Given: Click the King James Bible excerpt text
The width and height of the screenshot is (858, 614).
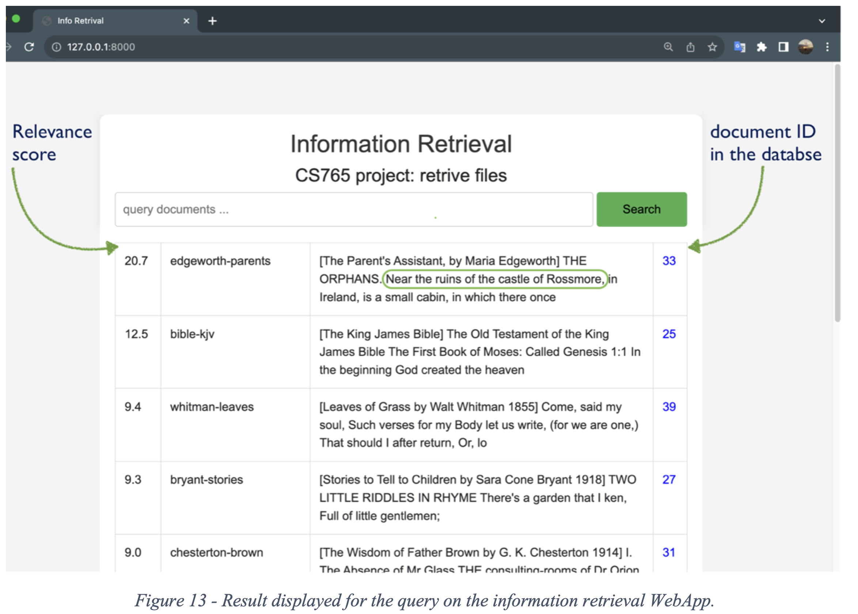Looking at the screenshot, I should tap(480, 352).
